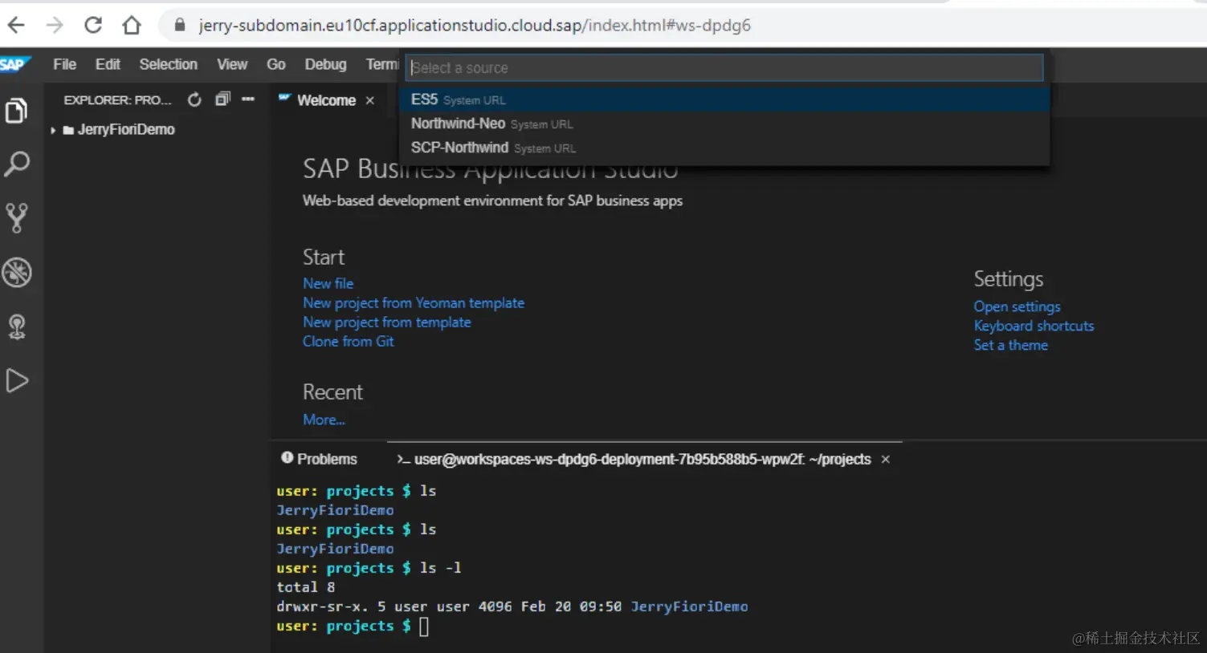
Task: Close the terminal tab
Action: pyautogui.click(x=886, y=460)
